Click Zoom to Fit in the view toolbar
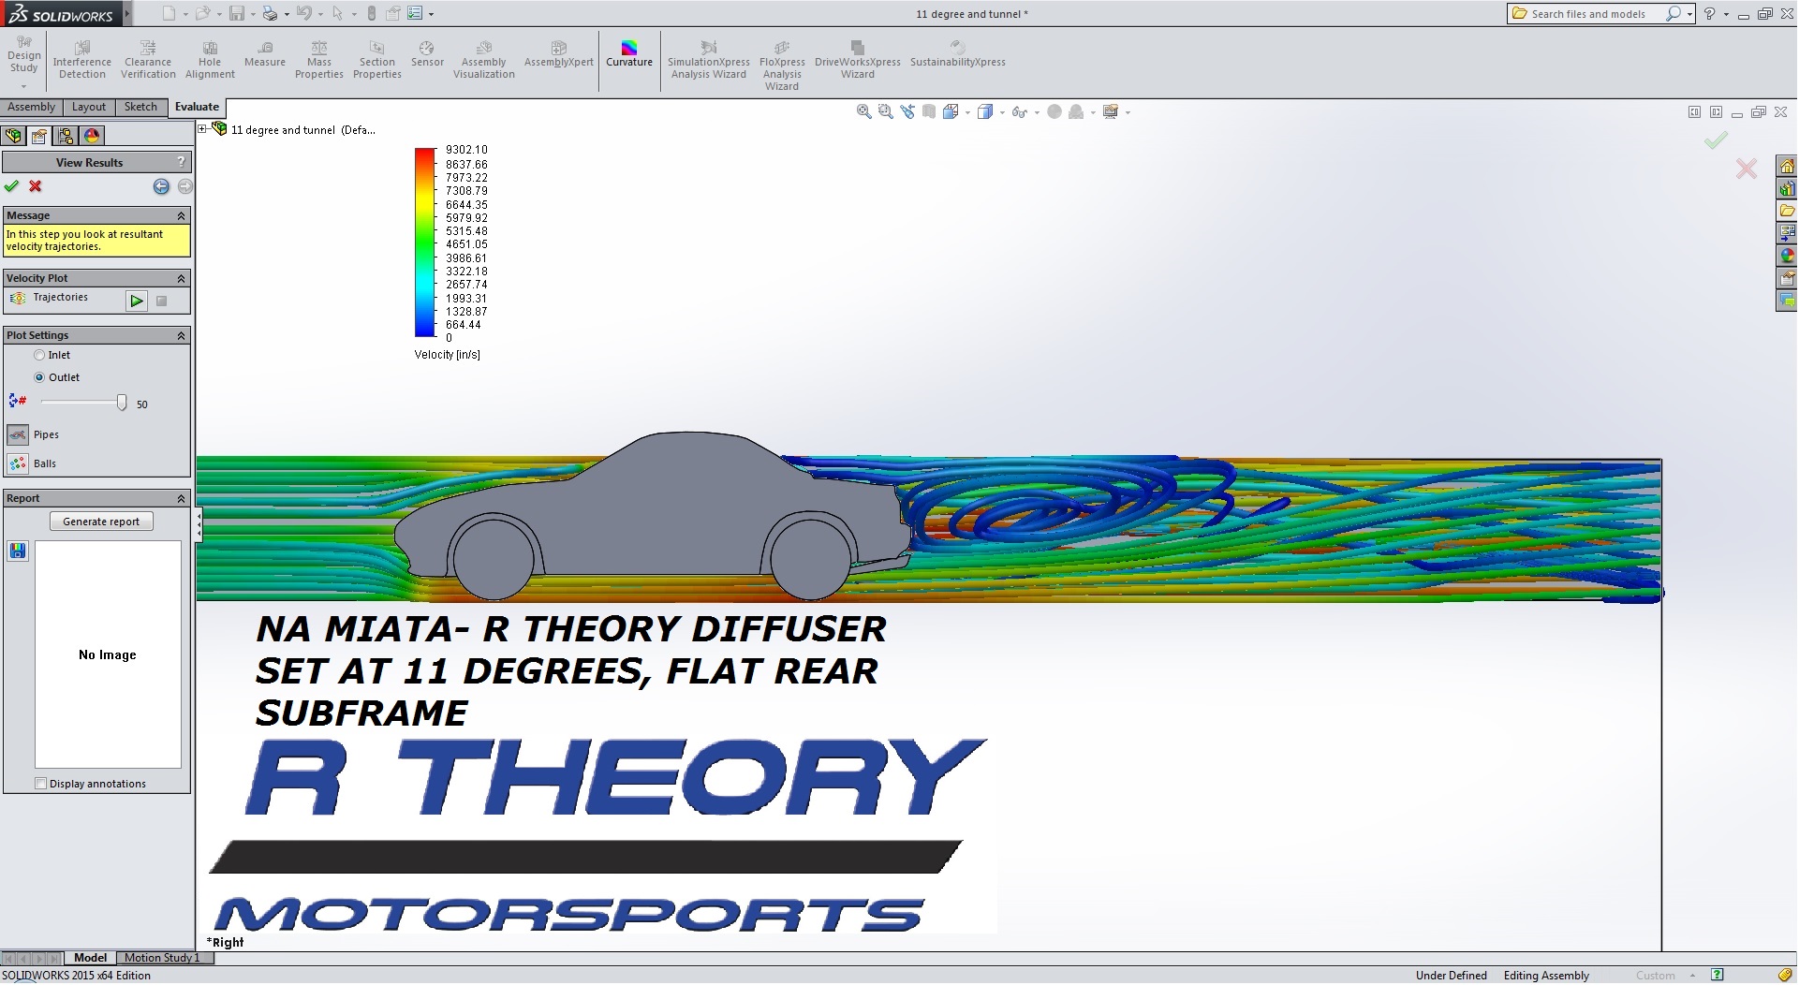The image size is (1799, 985). click(863, 111)
